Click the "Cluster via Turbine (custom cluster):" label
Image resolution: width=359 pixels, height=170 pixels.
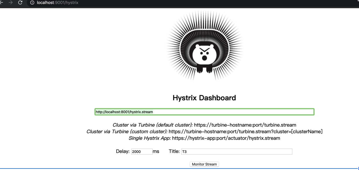[x=127, y=132]
